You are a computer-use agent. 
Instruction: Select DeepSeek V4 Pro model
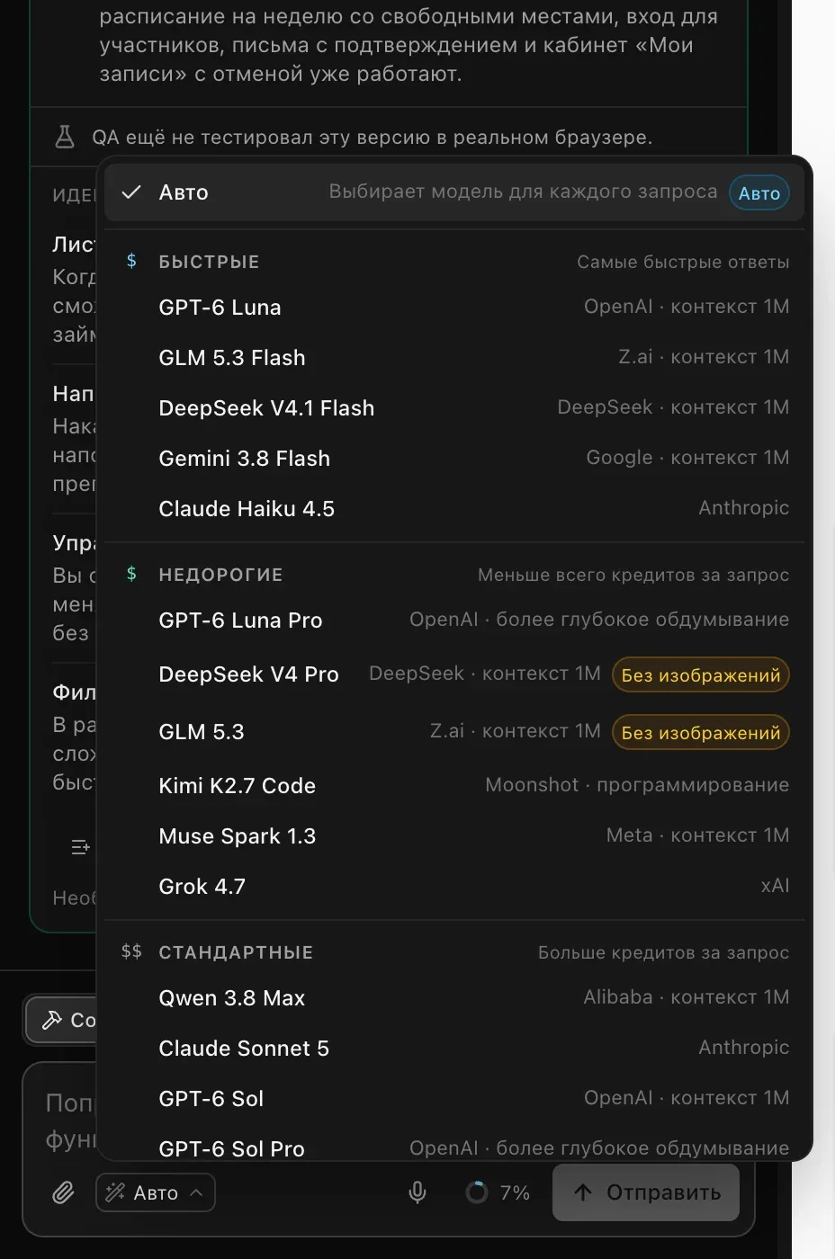[x=454, y=674]
